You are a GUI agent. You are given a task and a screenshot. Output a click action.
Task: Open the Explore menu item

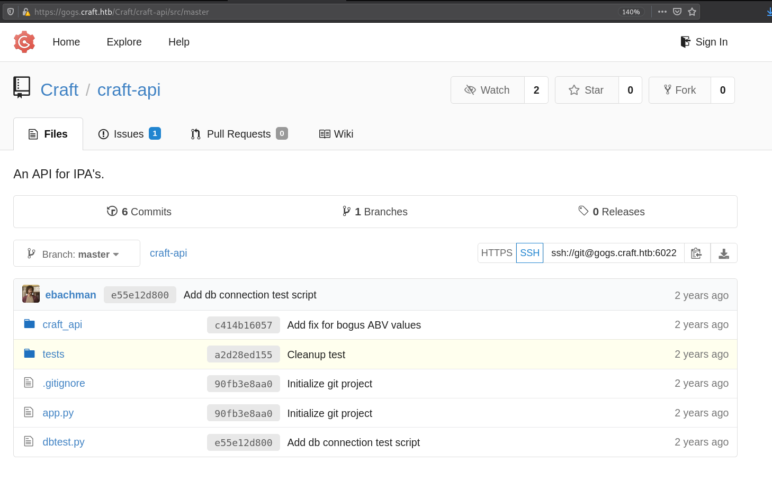pyautogui.click(x=124, y=42)
